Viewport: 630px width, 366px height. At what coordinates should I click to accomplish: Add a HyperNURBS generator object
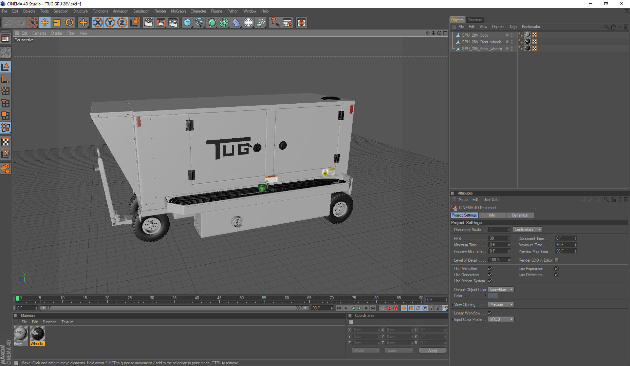[x=212, y=23]
